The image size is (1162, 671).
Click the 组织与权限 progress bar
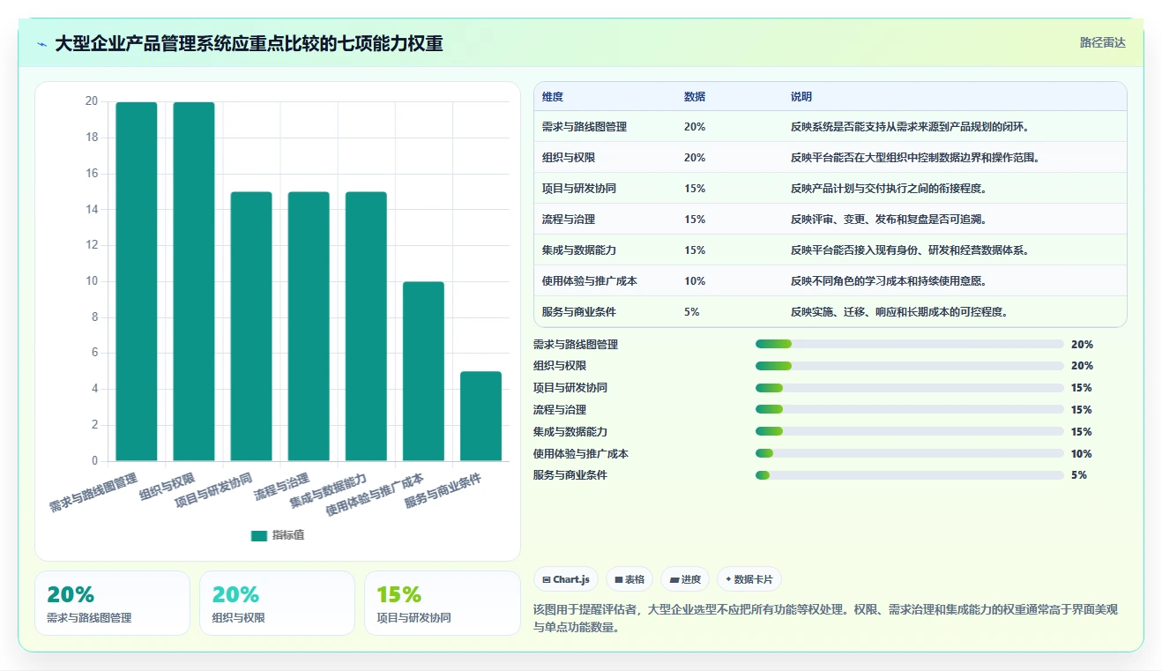(910, 366)
